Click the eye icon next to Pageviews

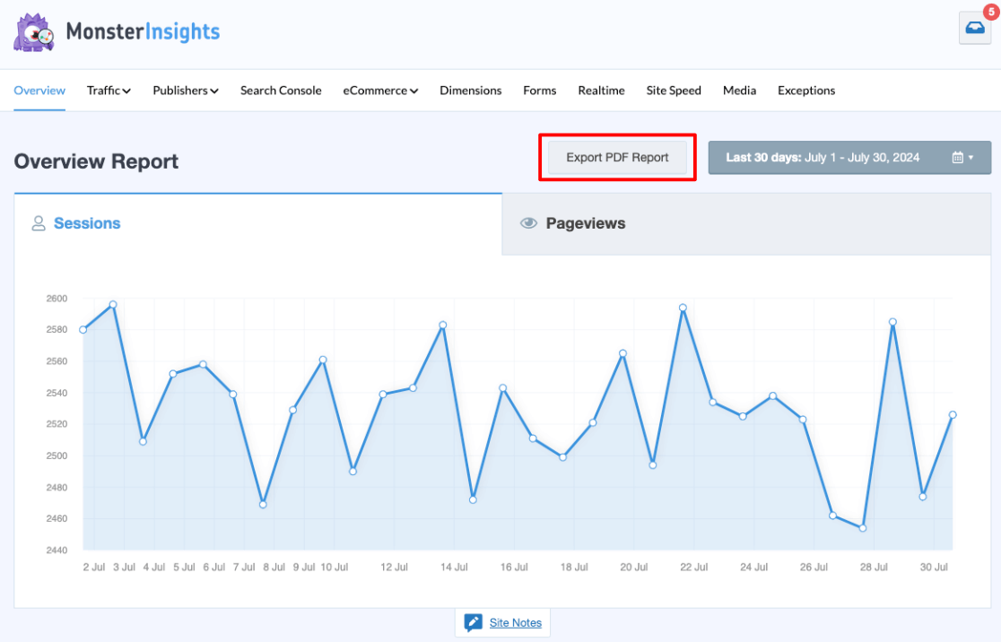(528, 223)
